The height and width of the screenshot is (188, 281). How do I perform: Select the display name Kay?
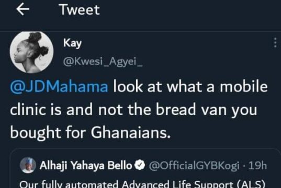(72, 43)
